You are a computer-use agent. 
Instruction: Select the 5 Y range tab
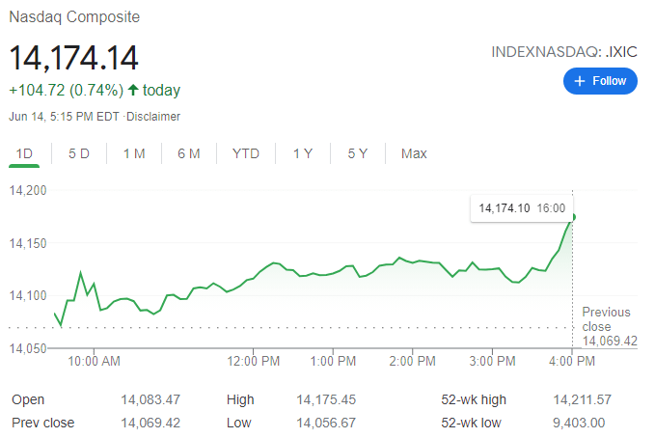358,153
